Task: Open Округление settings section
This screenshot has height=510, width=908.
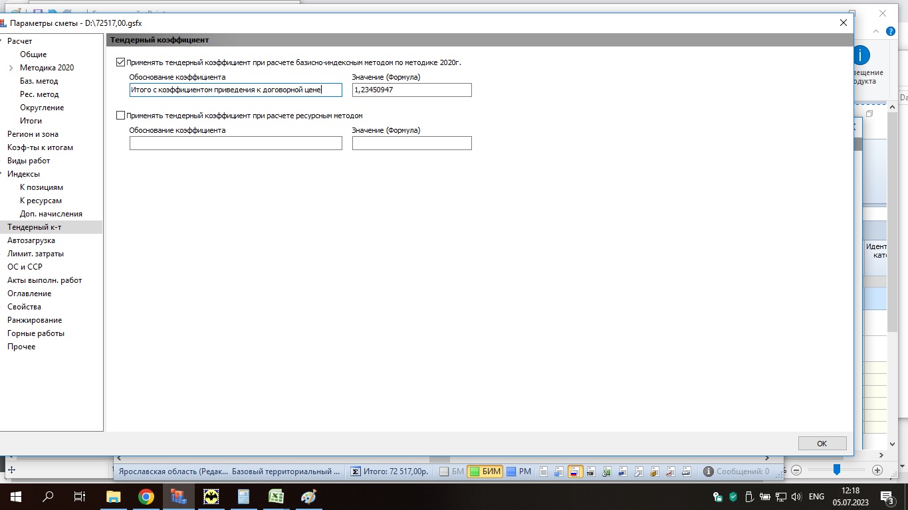Action: coord(42,108)
